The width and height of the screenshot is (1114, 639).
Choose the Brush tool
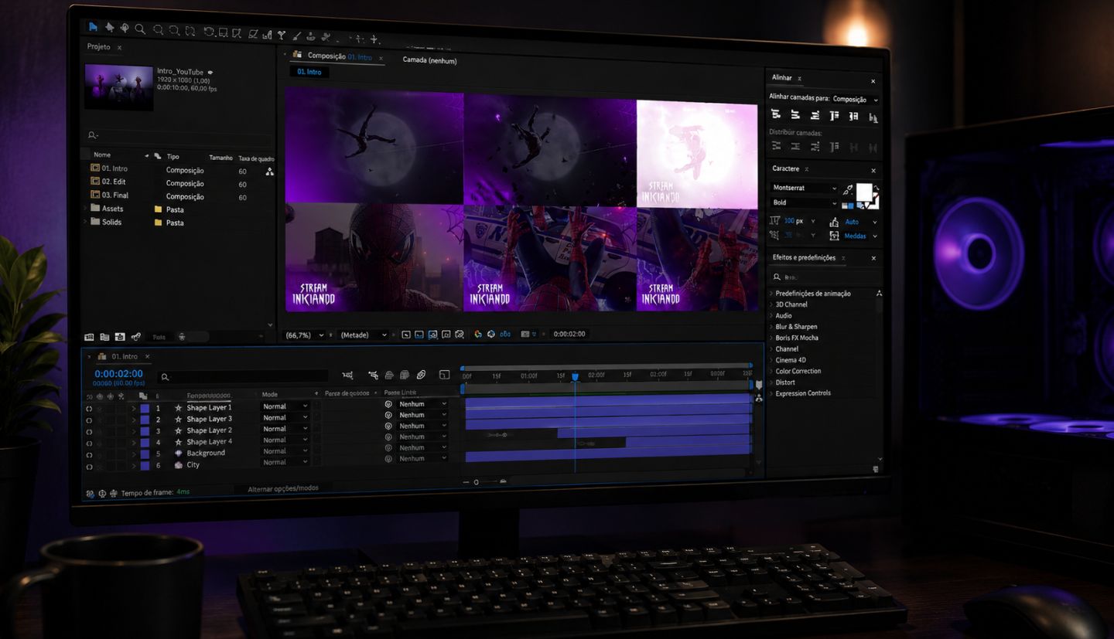pyautogui.click(x=296, y=36)
